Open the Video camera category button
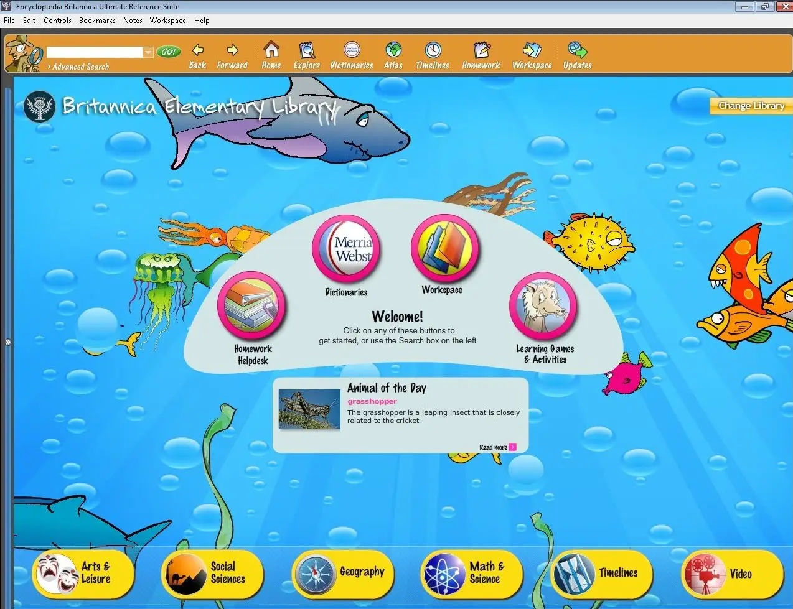 click(732, 574)
